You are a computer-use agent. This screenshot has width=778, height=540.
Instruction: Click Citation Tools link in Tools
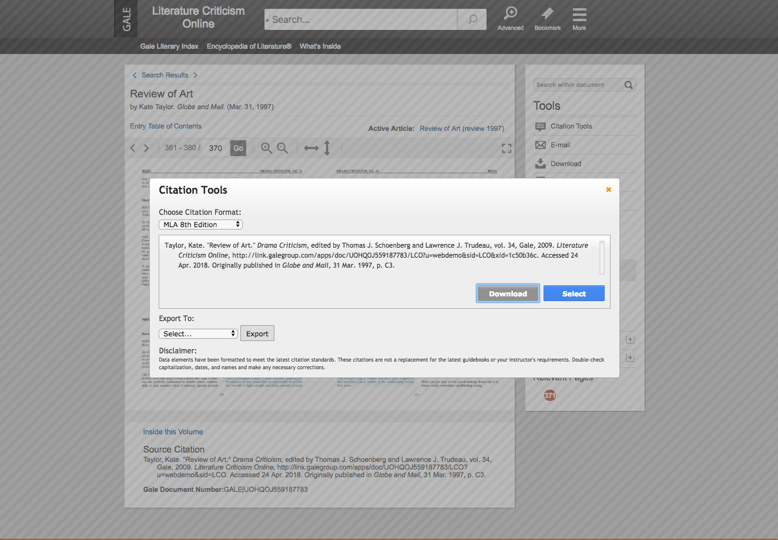pos(571,126)
